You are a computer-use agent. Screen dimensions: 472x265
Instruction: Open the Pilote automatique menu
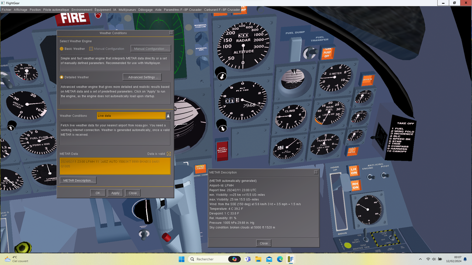coord(56,10)
